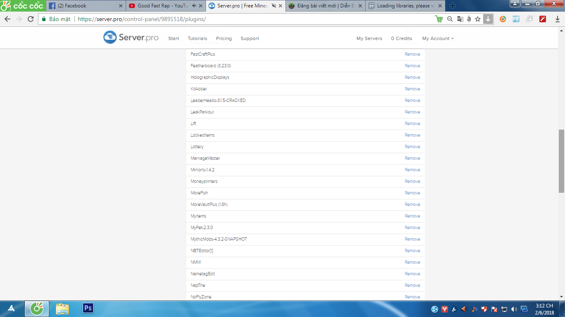This screenshot has height=317, width=565.
Task: Open the Tutorials navigation link
Action: click(197, 38)
